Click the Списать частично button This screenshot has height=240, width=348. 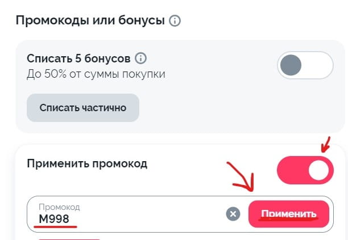[83, 108]
